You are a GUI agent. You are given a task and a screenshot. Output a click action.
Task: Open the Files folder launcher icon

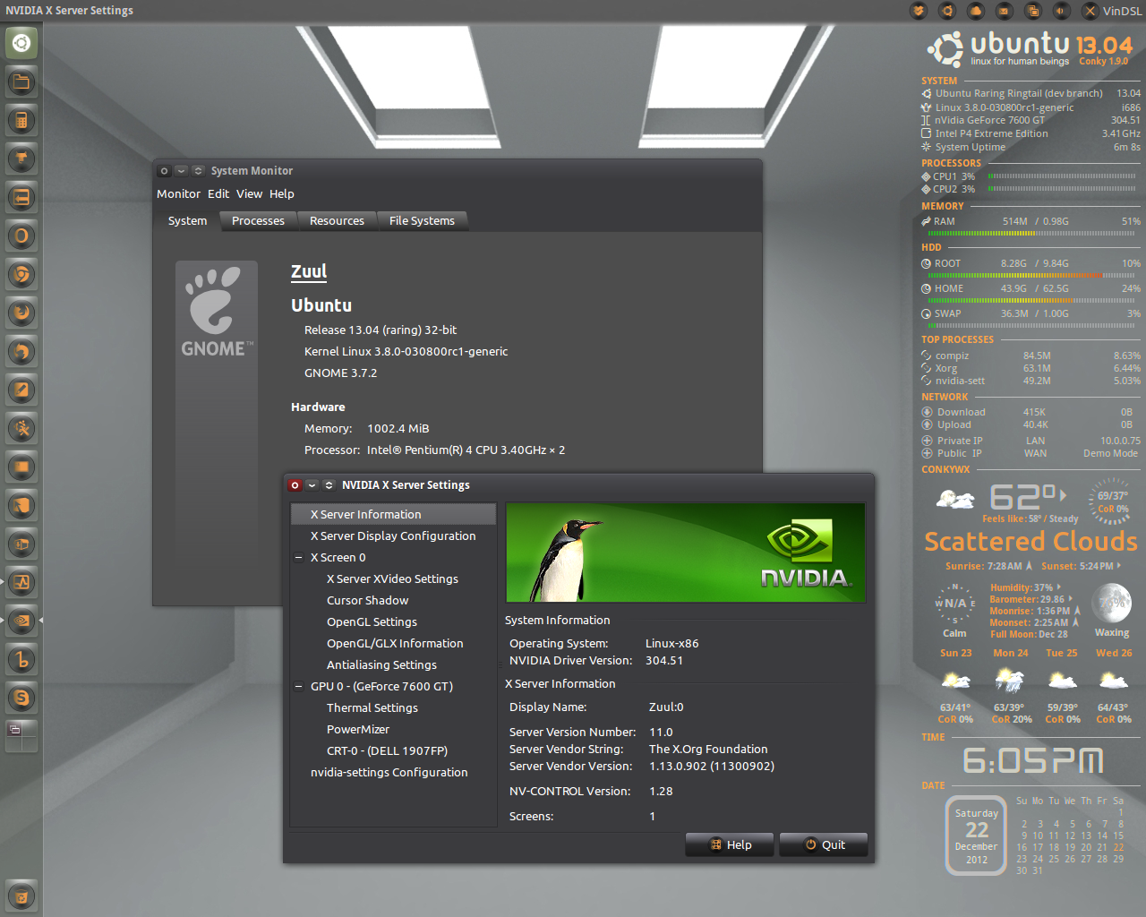coord(21,82)
